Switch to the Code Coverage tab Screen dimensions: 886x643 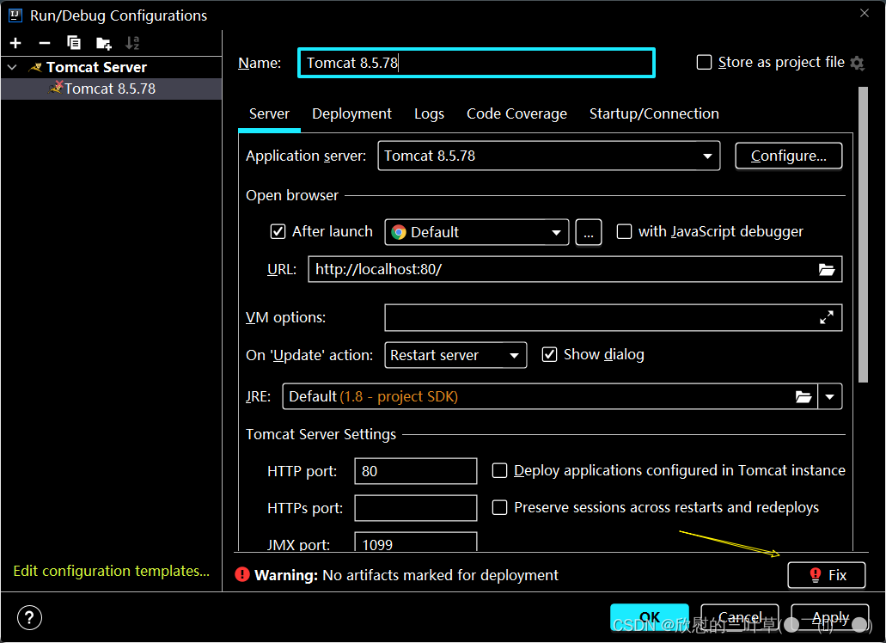[516, 113]
